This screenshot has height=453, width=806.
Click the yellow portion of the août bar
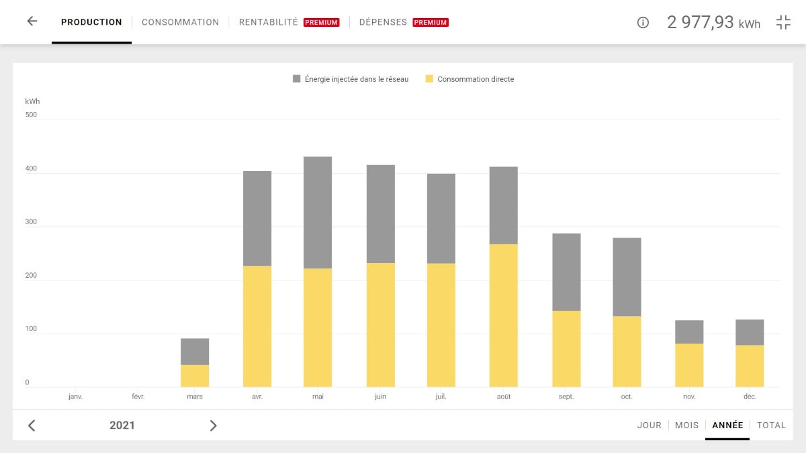503,315
